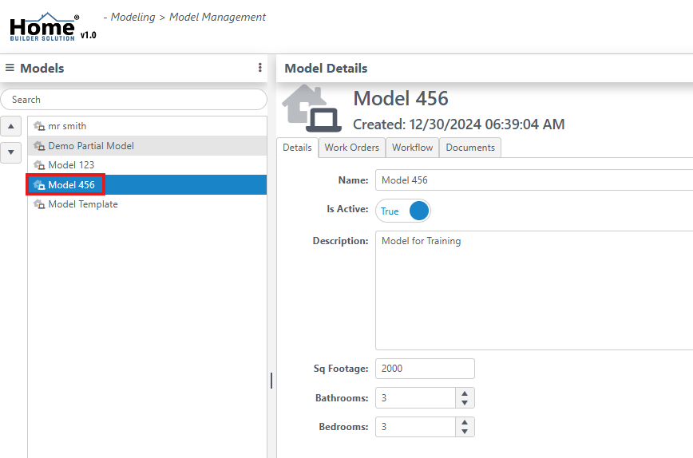Click the Models search field
The width and height of the screenshot is (693, 458).
click(x=134, y=100)
